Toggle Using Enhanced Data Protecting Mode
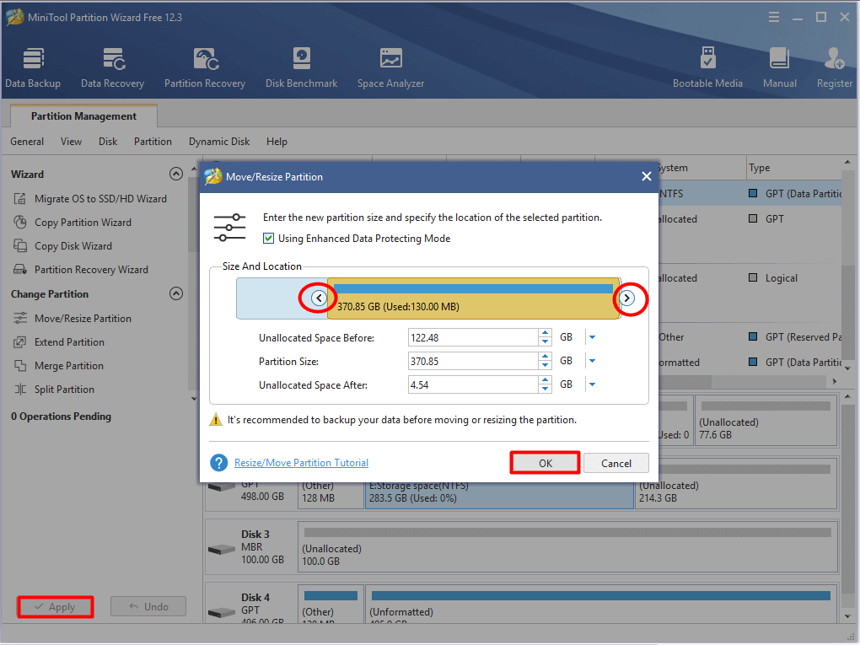This screenshot has height=645, width=860. point(268,238)
